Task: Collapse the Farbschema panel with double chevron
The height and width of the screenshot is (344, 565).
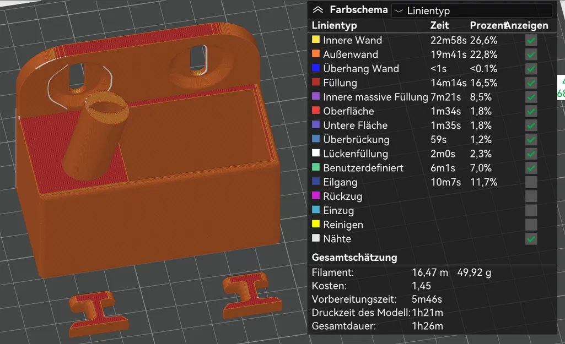Action: [x=318, y=10]
